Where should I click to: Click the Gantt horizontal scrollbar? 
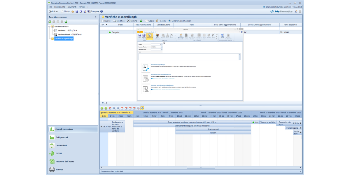[x=201, y=167]
